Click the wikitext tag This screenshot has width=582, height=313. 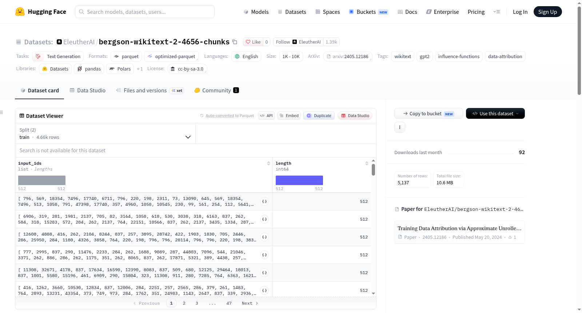coord(403,56)
